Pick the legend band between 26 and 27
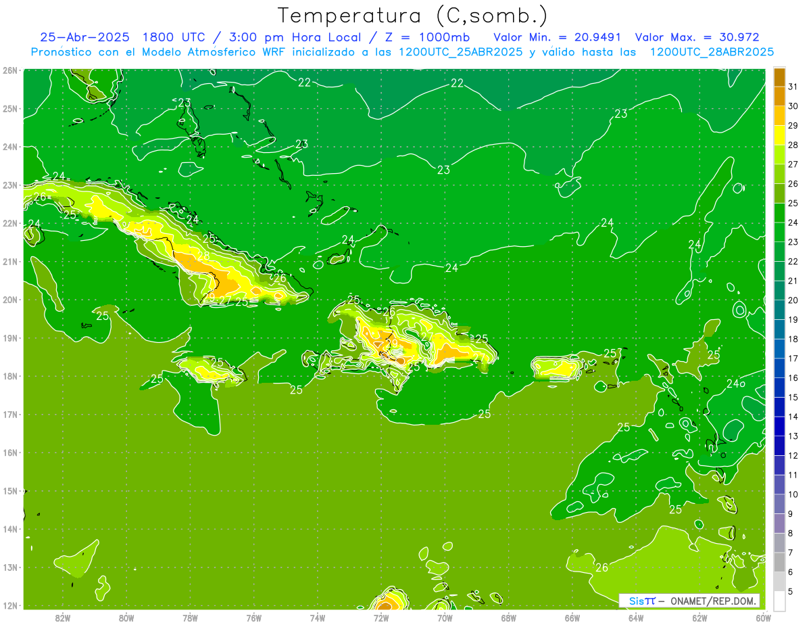This screenshot has height=627, width=811. click(x=779, y=174)
